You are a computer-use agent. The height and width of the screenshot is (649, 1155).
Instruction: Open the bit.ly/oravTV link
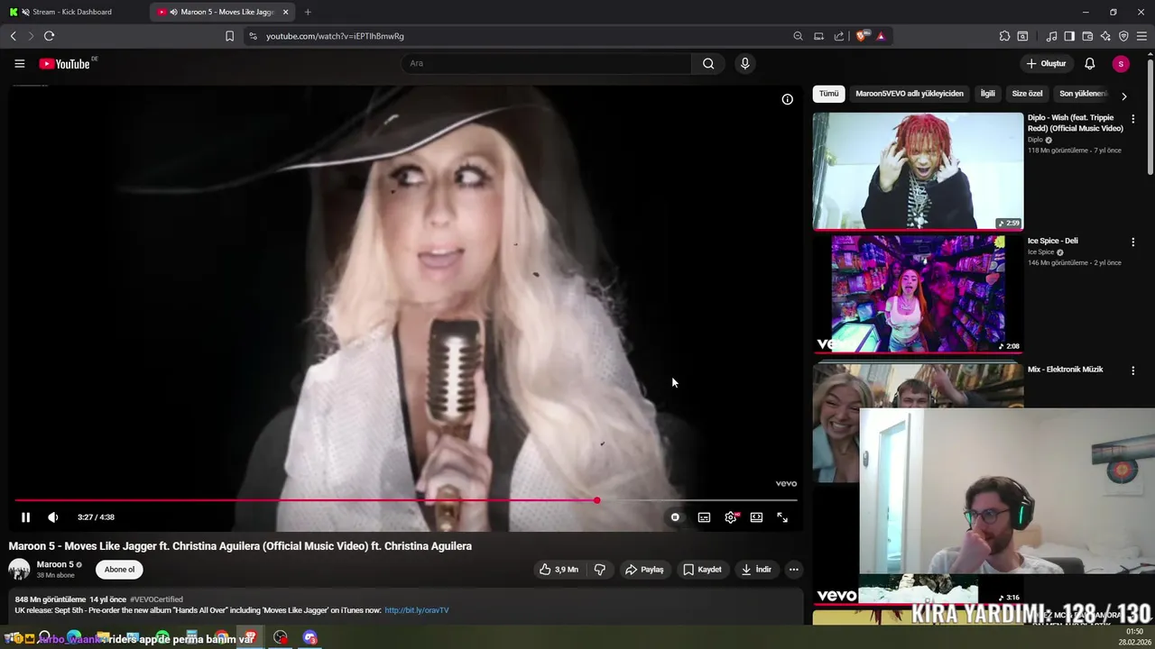point(417,610)
